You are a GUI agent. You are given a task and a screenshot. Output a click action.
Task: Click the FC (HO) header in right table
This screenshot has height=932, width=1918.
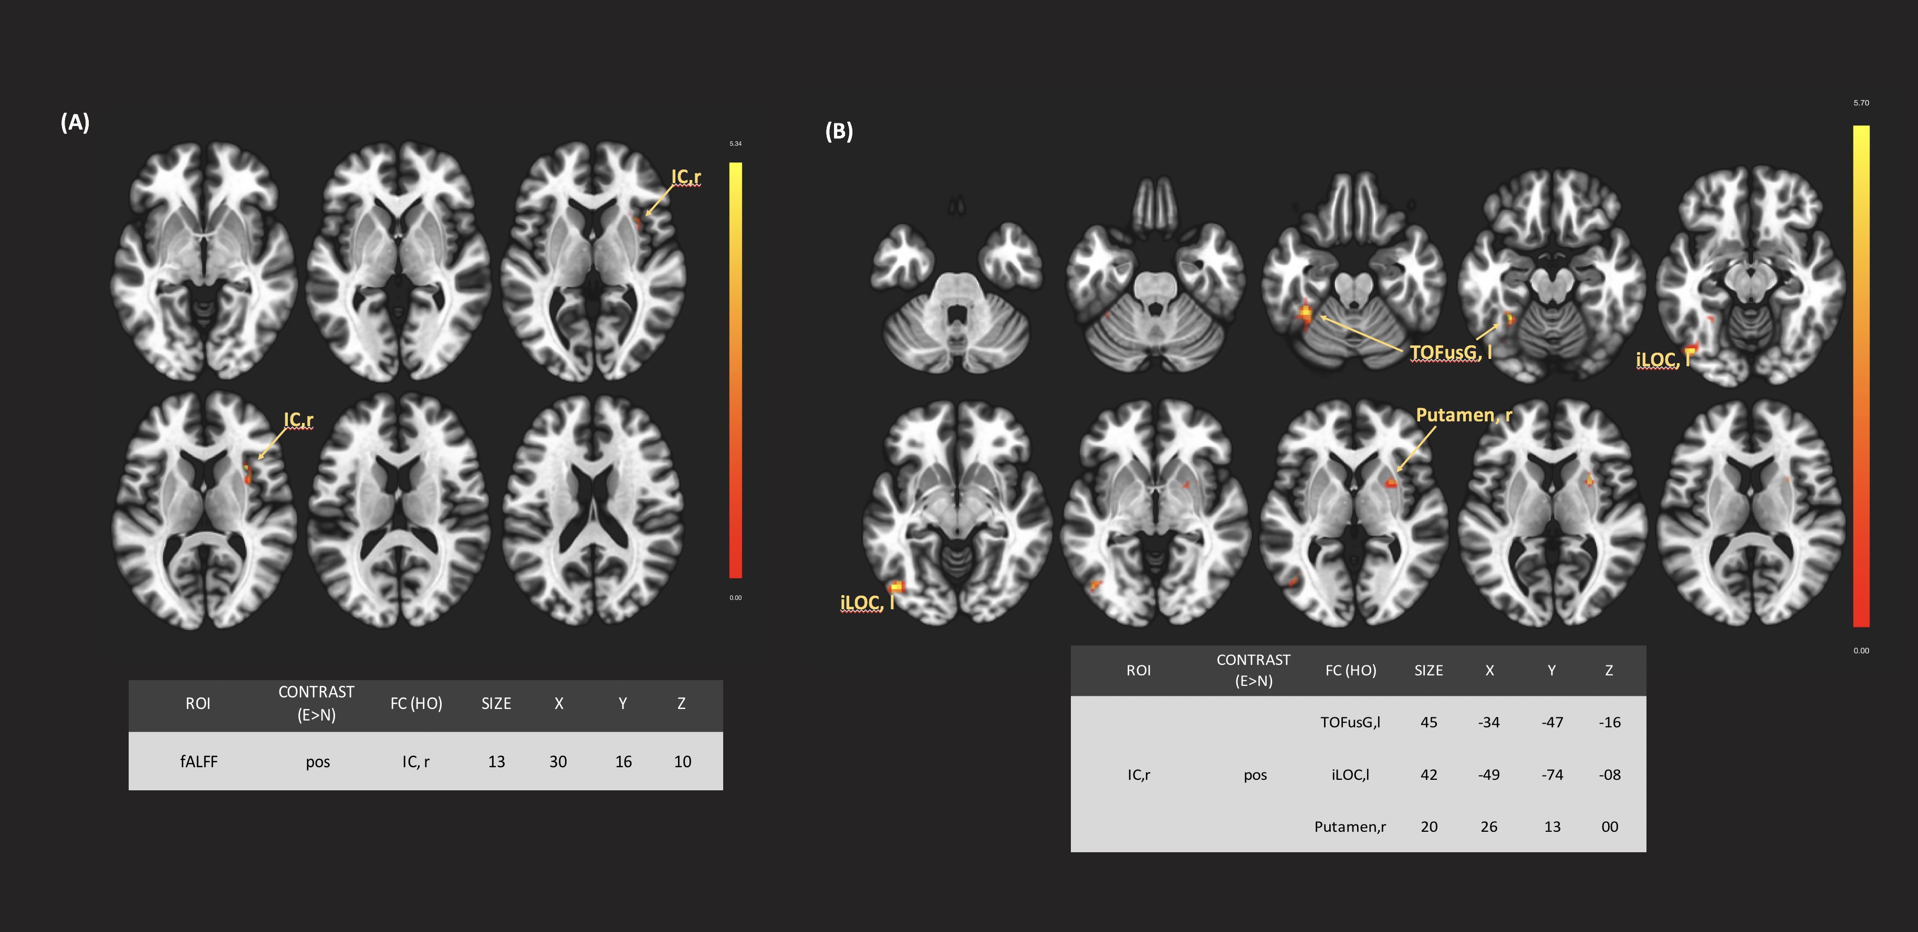1351,670
